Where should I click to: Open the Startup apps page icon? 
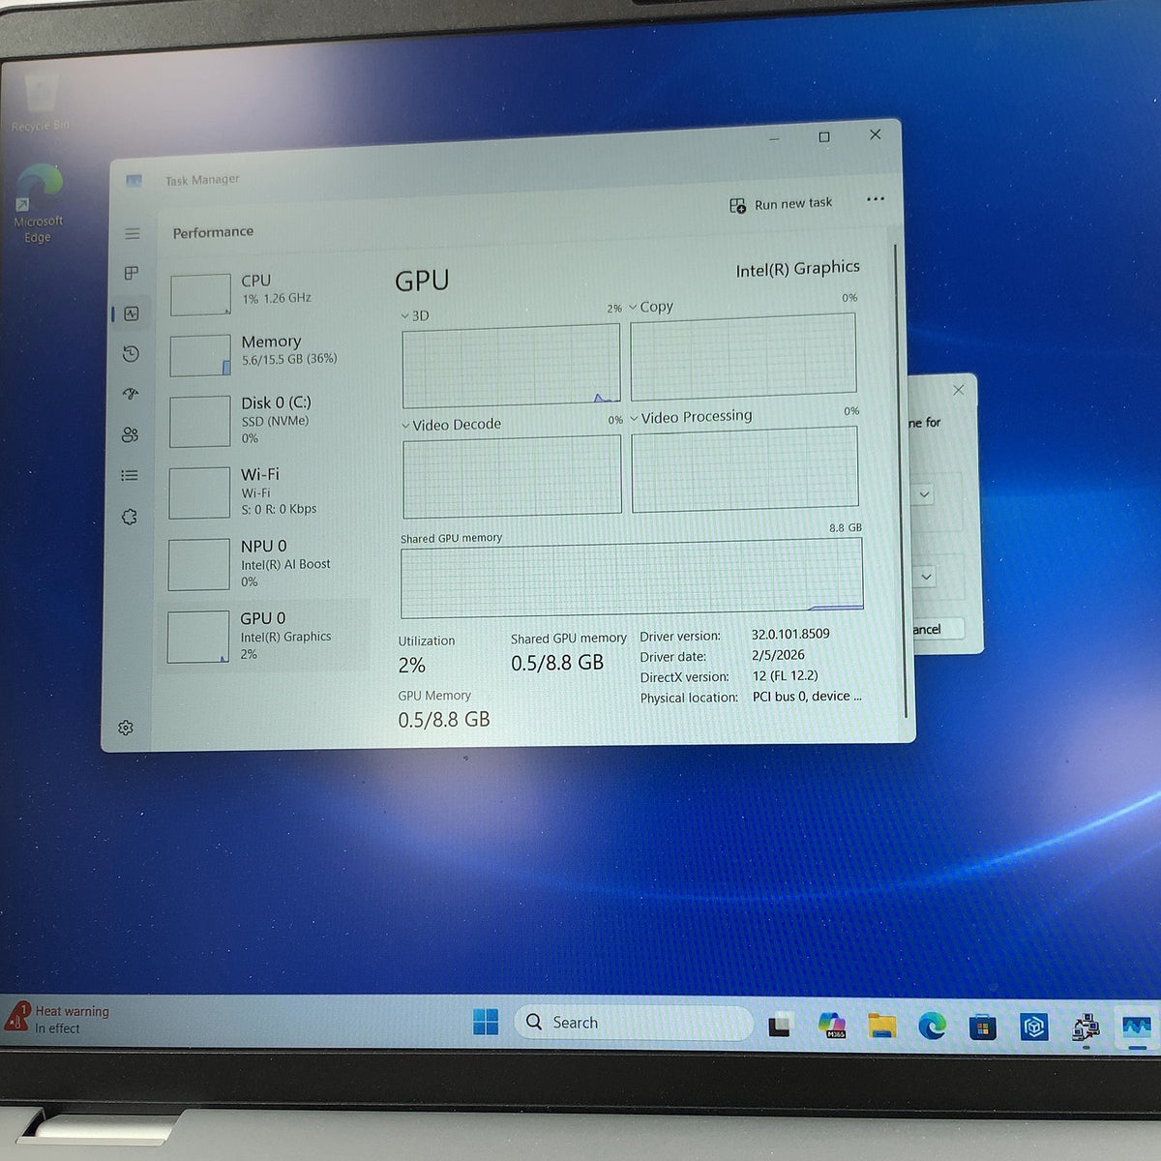(x=131, y=394)
